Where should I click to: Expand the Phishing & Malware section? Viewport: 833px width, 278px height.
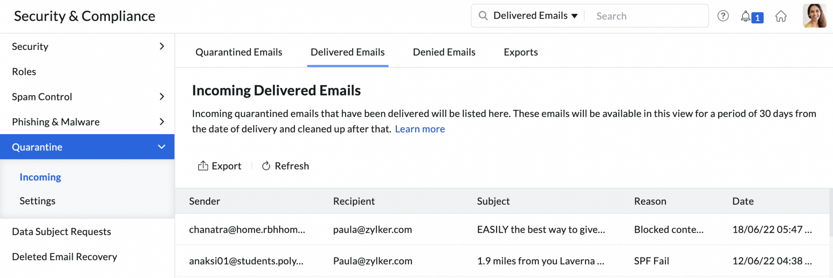point(162,121)
